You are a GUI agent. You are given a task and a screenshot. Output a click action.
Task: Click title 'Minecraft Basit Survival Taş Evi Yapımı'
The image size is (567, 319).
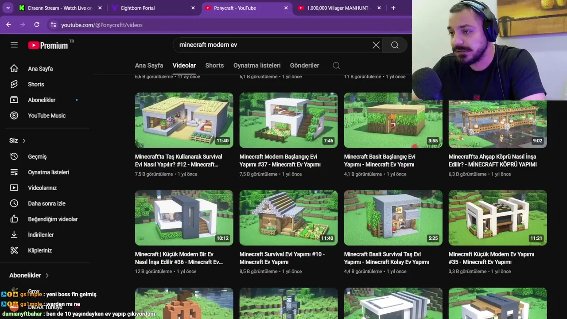(x=387, y=258)
